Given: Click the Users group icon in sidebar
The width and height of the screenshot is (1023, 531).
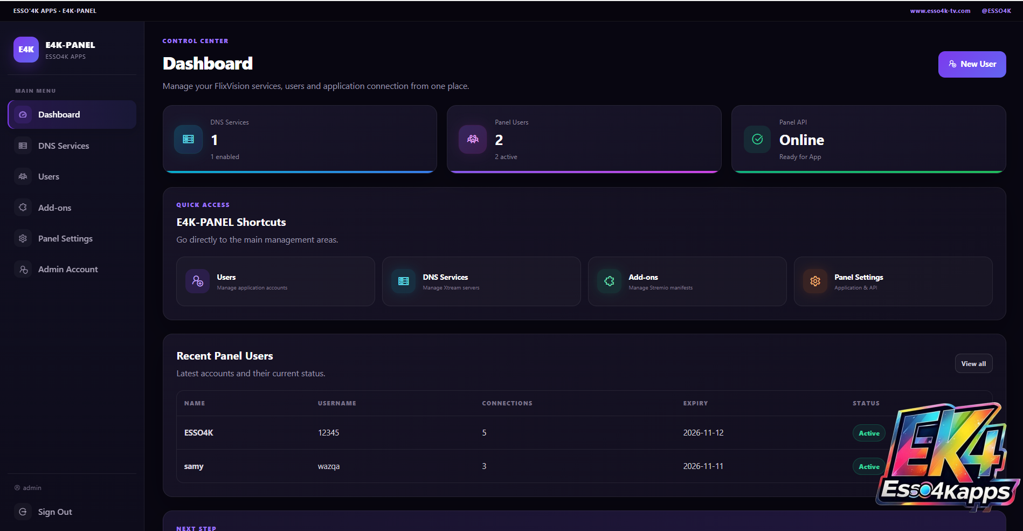Looking at the screenshot, I should coord(23,176).
